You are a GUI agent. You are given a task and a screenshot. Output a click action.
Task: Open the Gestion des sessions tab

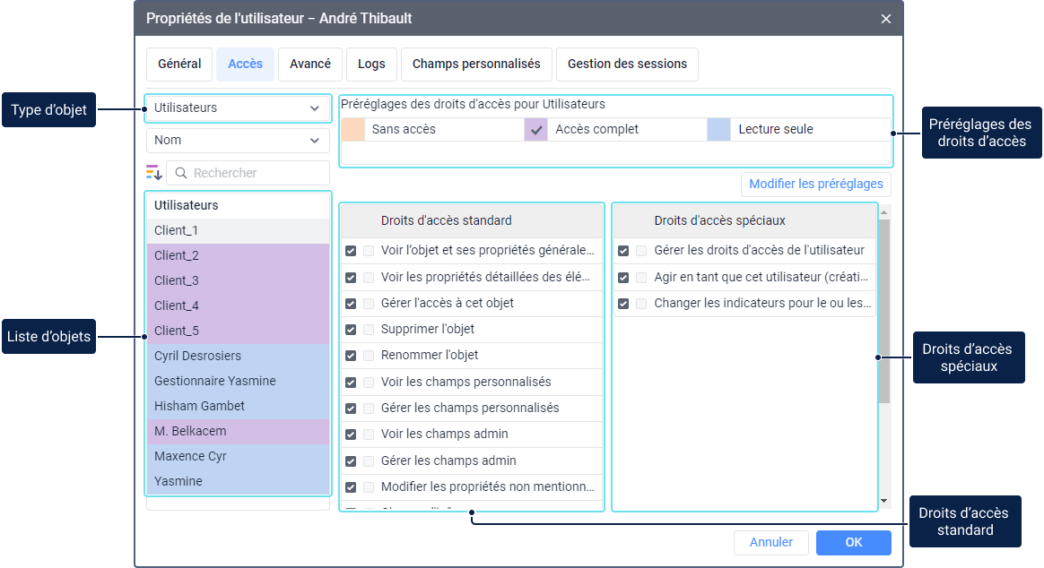click(627, 65)
